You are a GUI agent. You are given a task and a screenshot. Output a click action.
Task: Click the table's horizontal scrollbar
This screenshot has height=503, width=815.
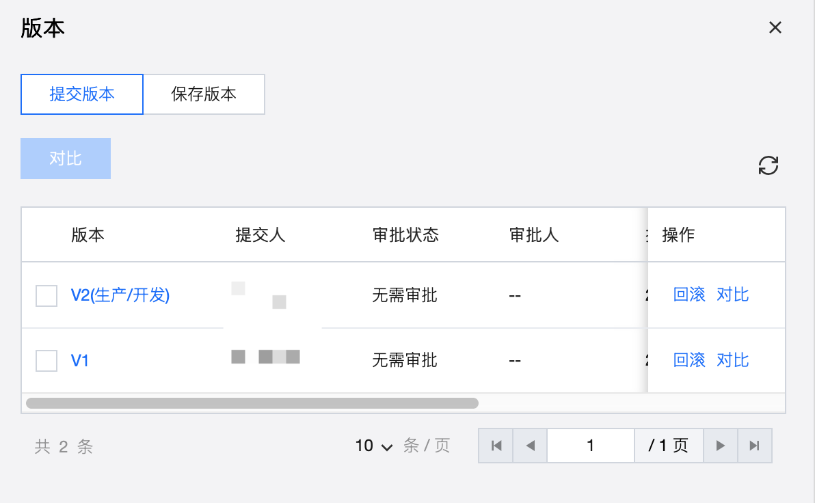[x=252, y=403]
